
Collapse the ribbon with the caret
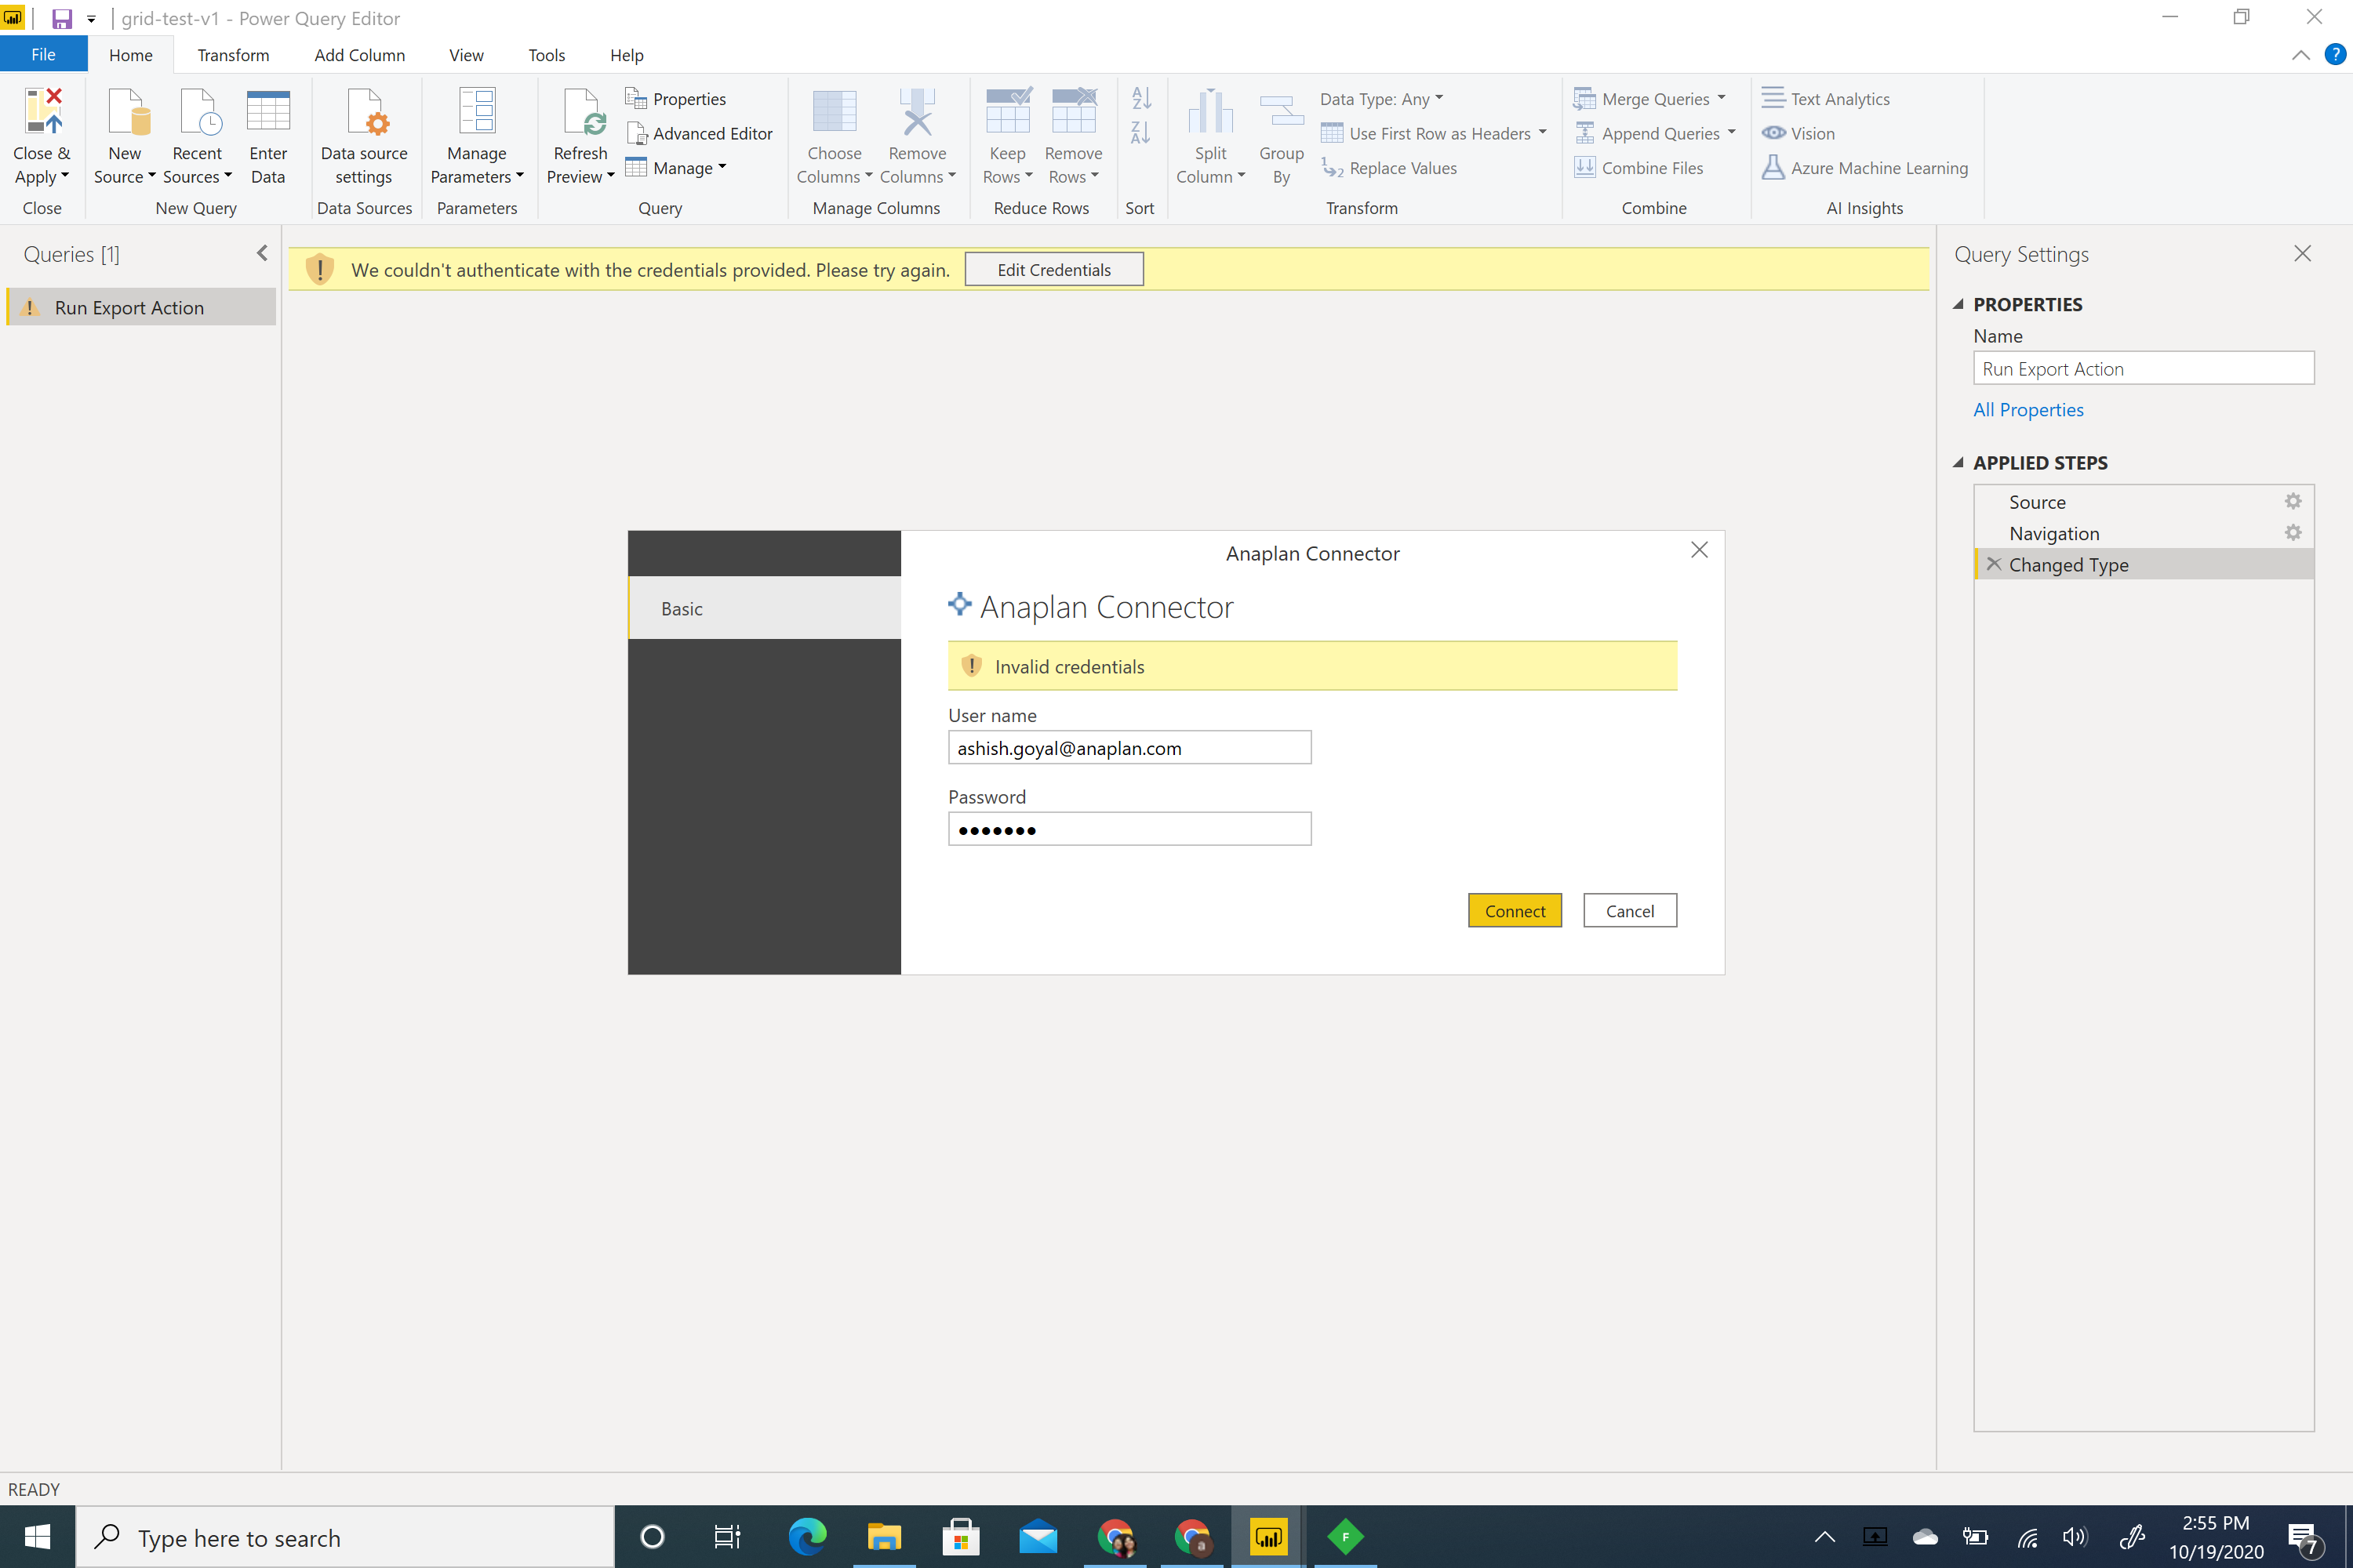[x=2300, y=55]
